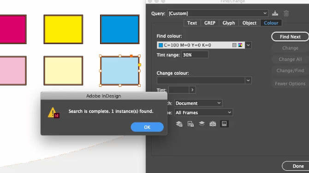This screenshot has width=309, height=173.
Task: Click the selected light blue rectangle
Action: coord(120,71)
